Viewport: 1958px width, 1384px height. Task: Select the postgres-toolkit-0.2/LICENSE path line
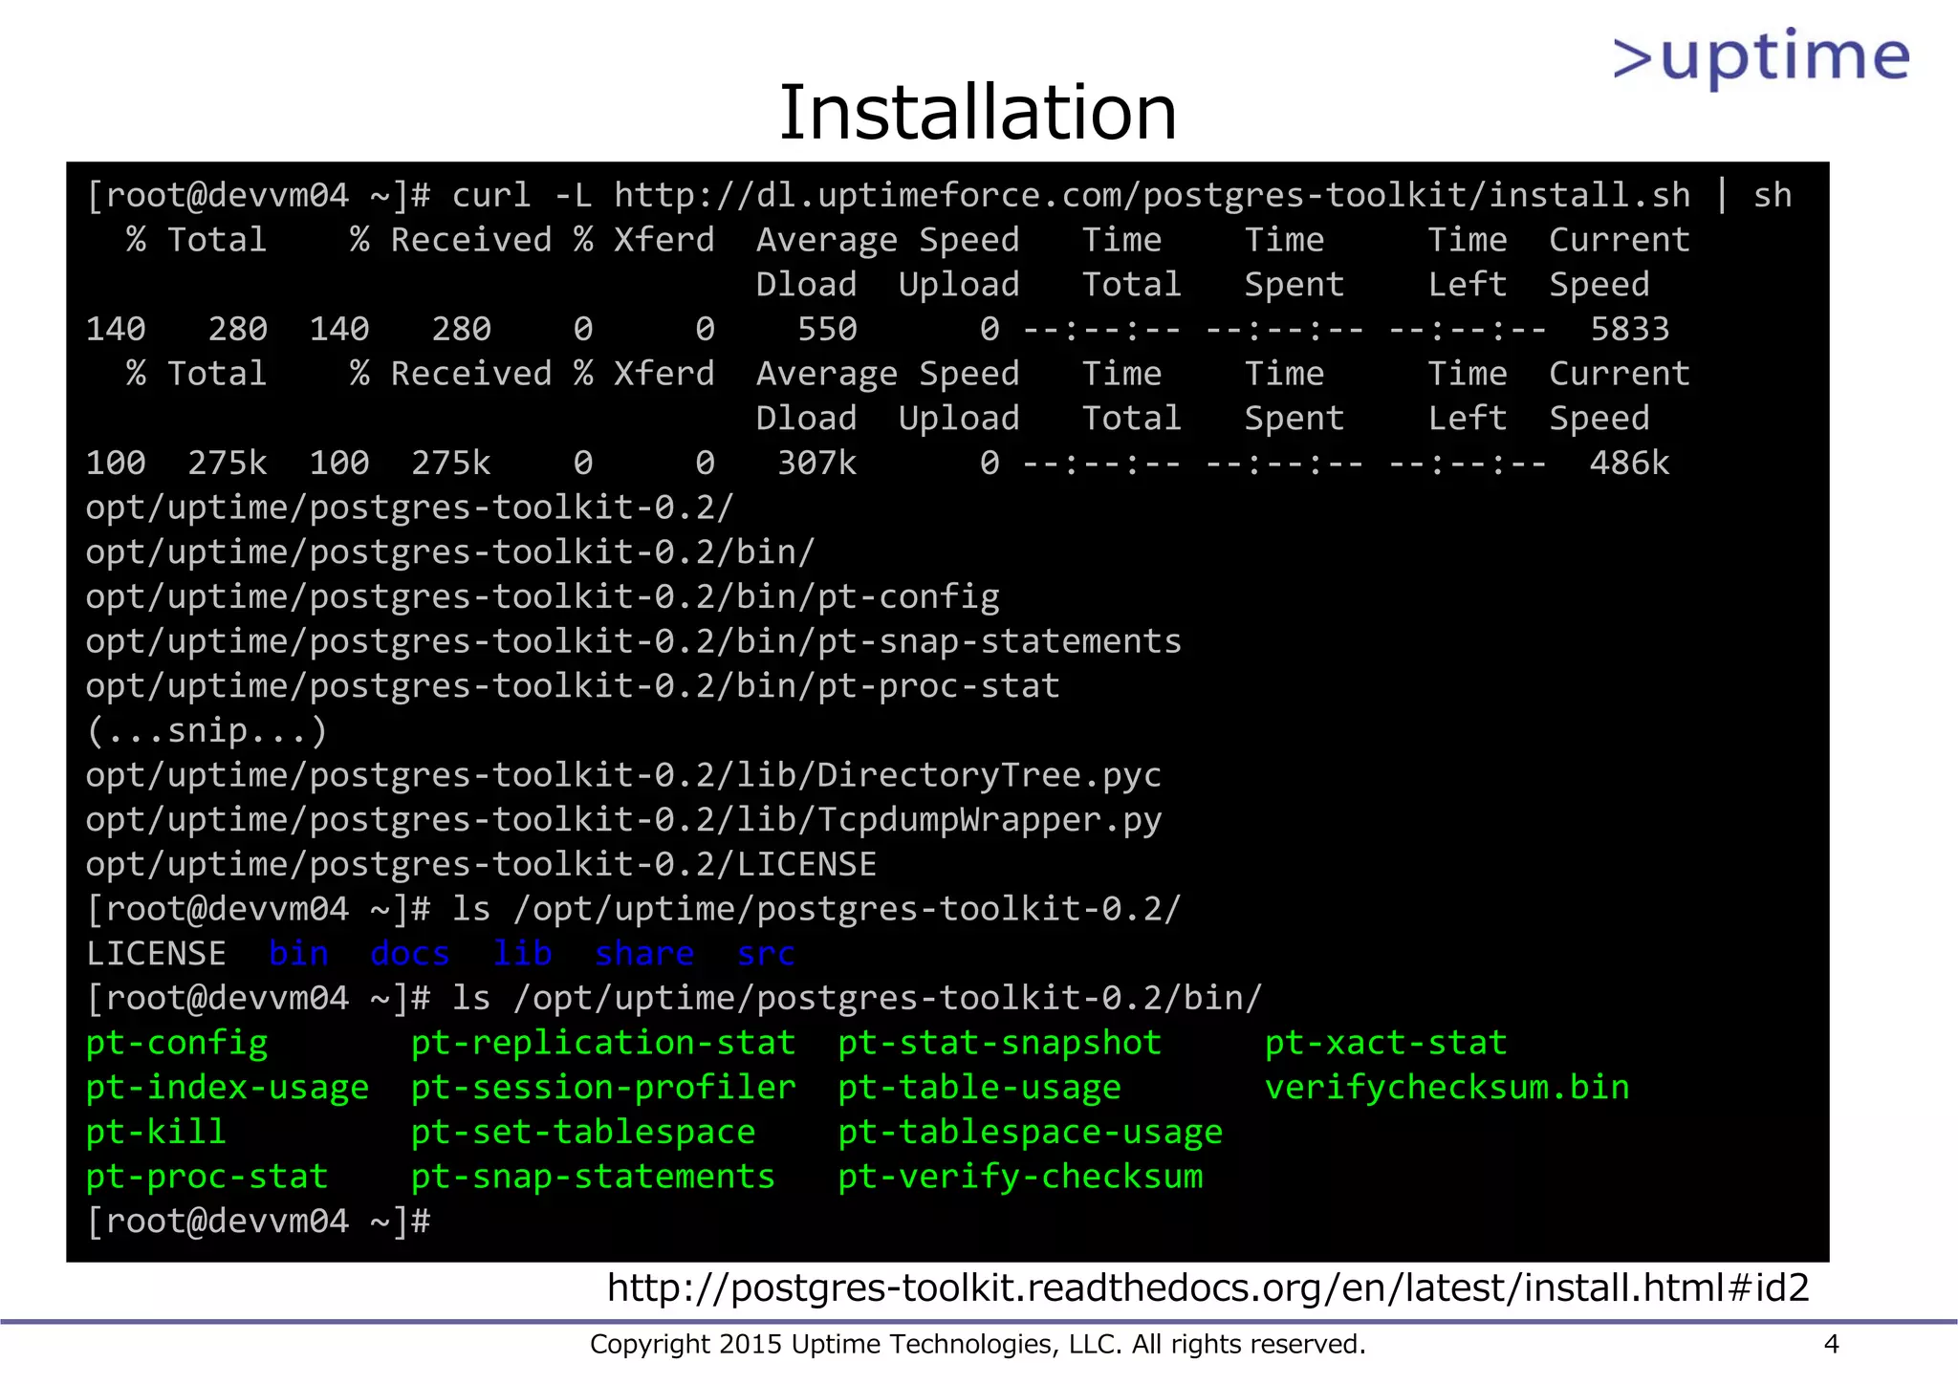[x=481, y=864]
